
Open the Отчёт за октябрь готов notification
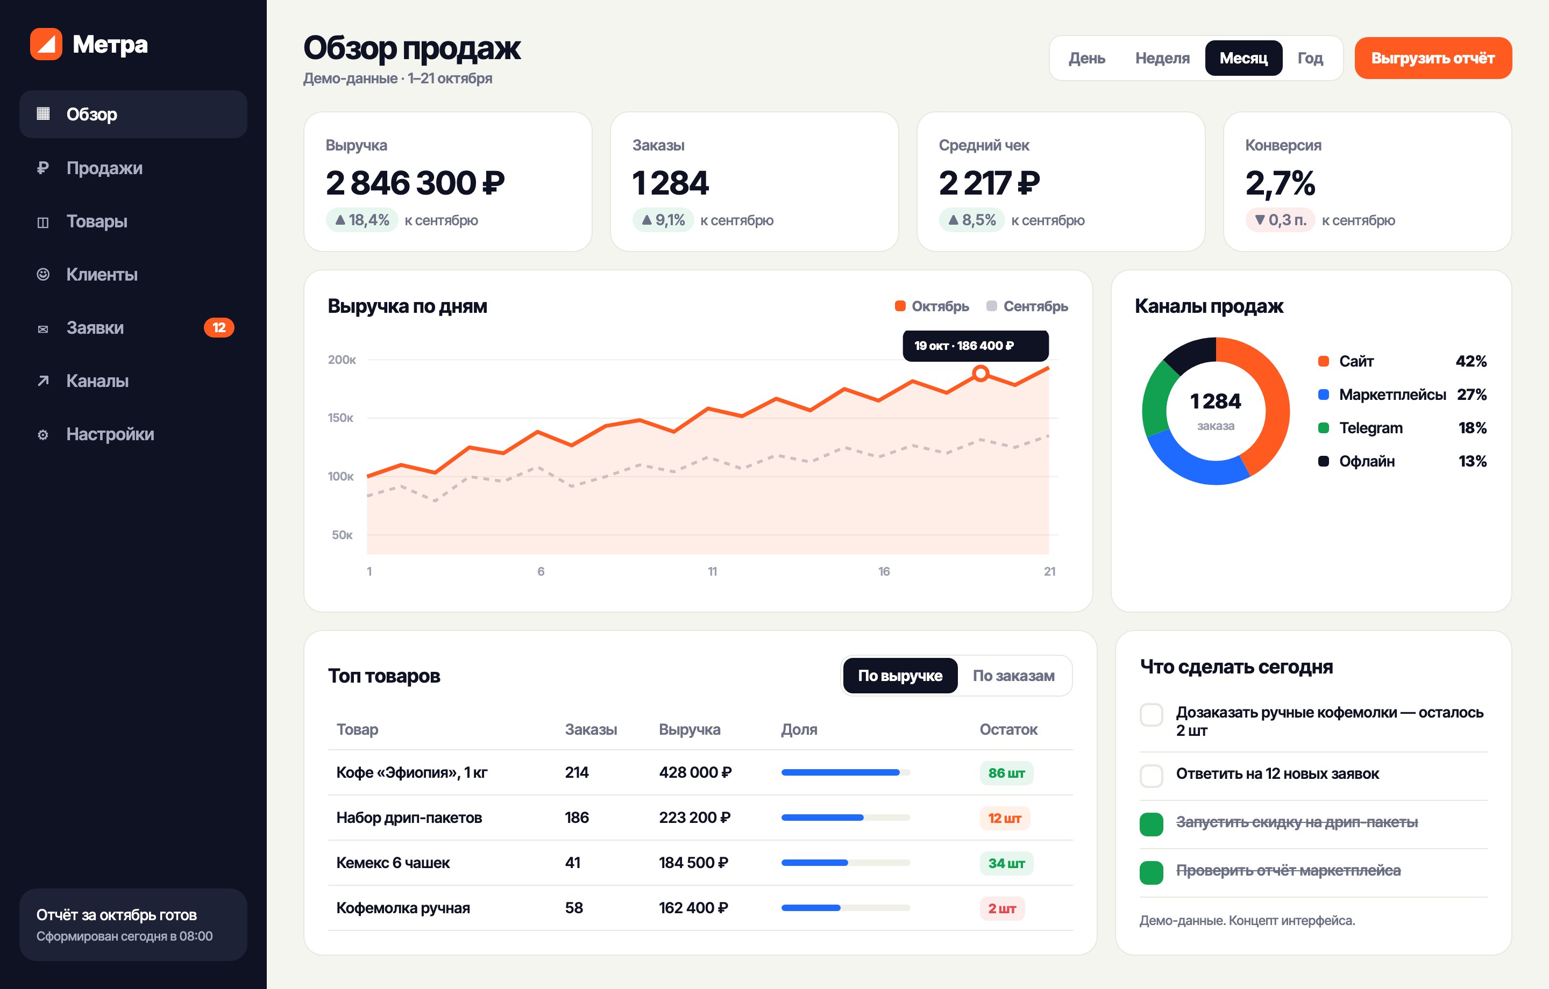tap(133, 924)
